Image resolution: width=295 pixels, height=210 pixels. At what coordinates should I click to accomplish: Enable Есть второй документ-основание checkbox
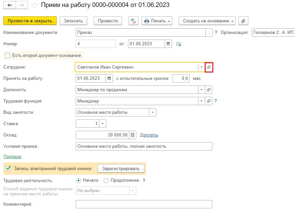pyautogui.click(x=8, y=55)
